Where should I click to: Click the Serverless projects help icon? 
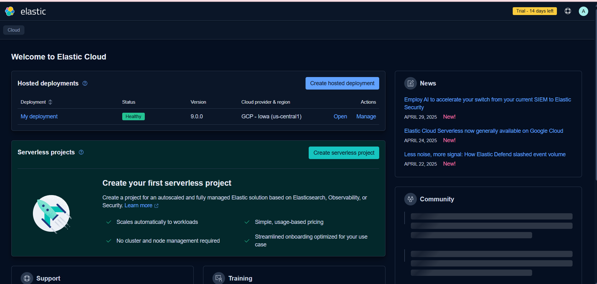(x=81, y=152)
